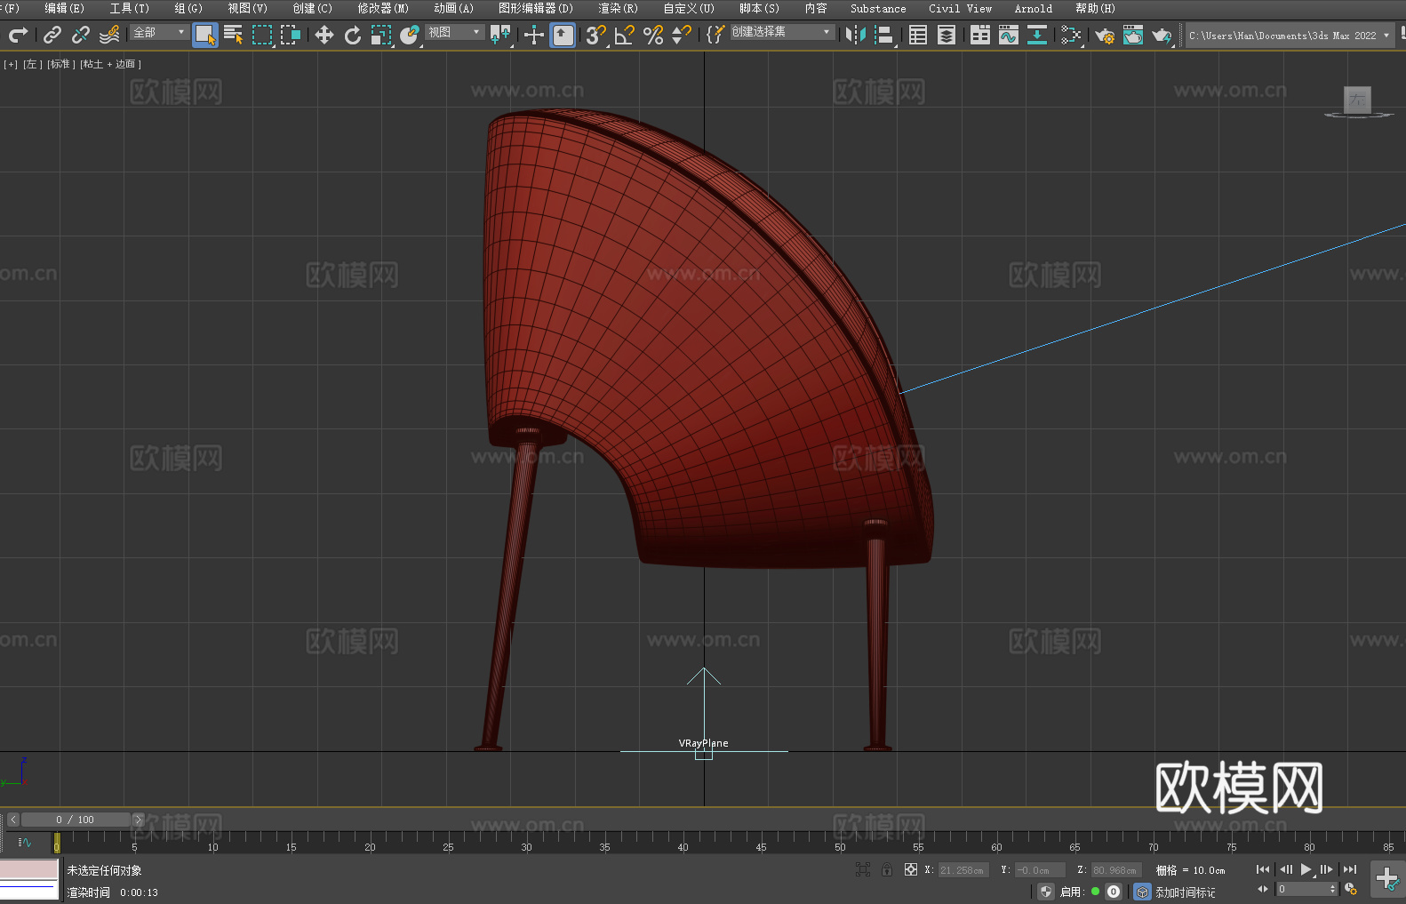The height and width of the screenshot is (904, 1406).
Task: Toggle the 3D Snaps button
Action: point(596,35)
